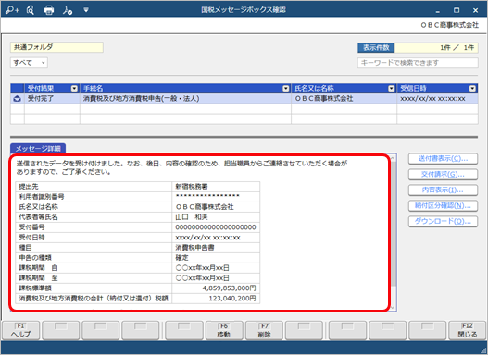Open the 受信日時 column filter dropdown
The image size is (488, 355).
[x=472, y=89]
